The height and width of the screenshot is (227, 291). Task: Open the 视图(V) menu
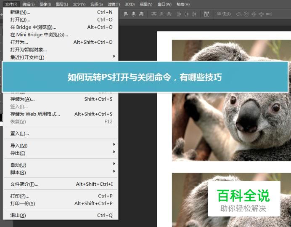click(x=146, y=4)
